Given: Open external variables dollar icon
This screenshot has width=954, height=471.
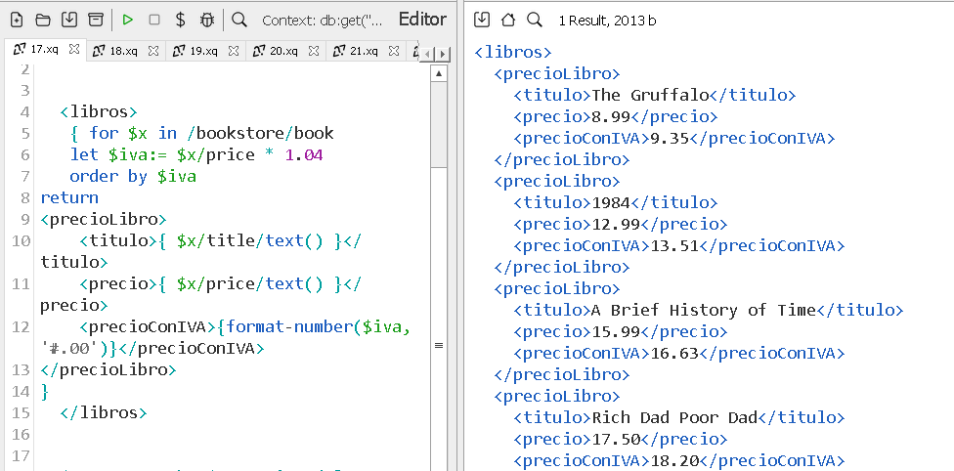Looking at the screenshot, I should (180, 20).
